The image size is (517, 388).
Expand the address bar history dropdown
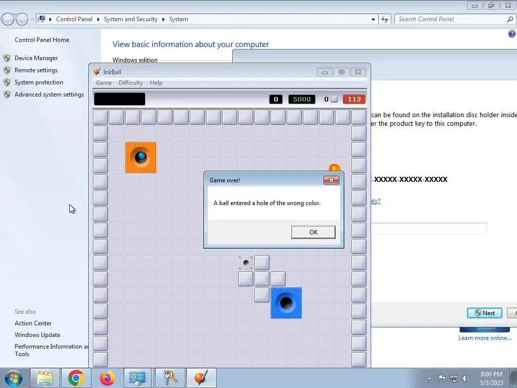[373, 20]
